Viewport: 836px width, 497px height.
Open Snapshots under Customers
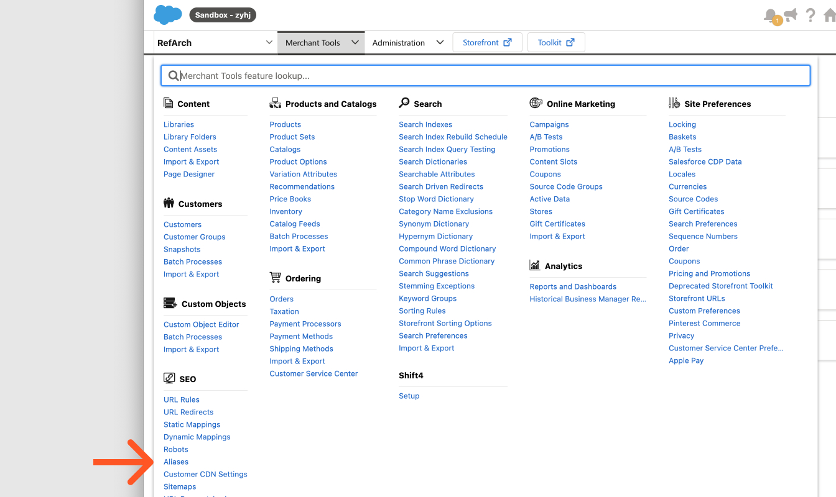tap(182, 249)
